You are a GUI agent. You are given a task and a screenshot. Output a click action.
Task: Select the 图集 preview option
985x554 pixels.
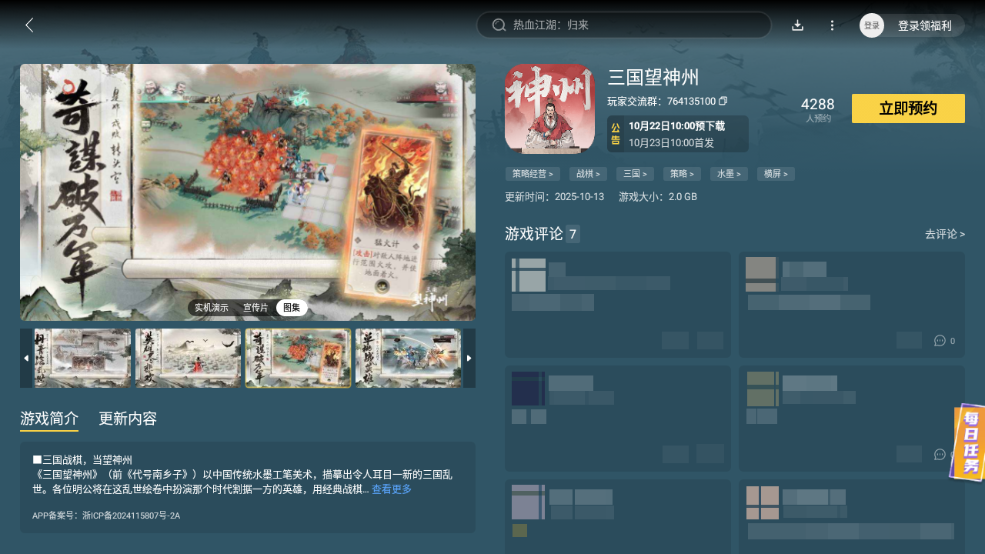point(292,307)
